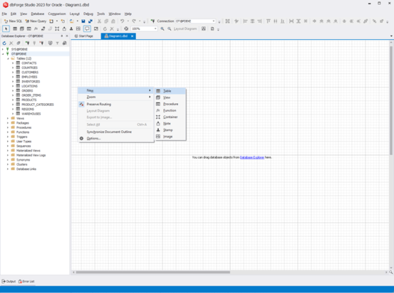This screenshot has width=394, height=293.
Task: Click the New Image toolbar icon
Action: tap(78, 29)
